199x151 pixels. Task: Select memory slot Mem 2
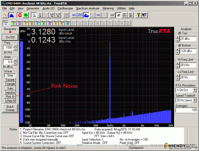point(20,23)
